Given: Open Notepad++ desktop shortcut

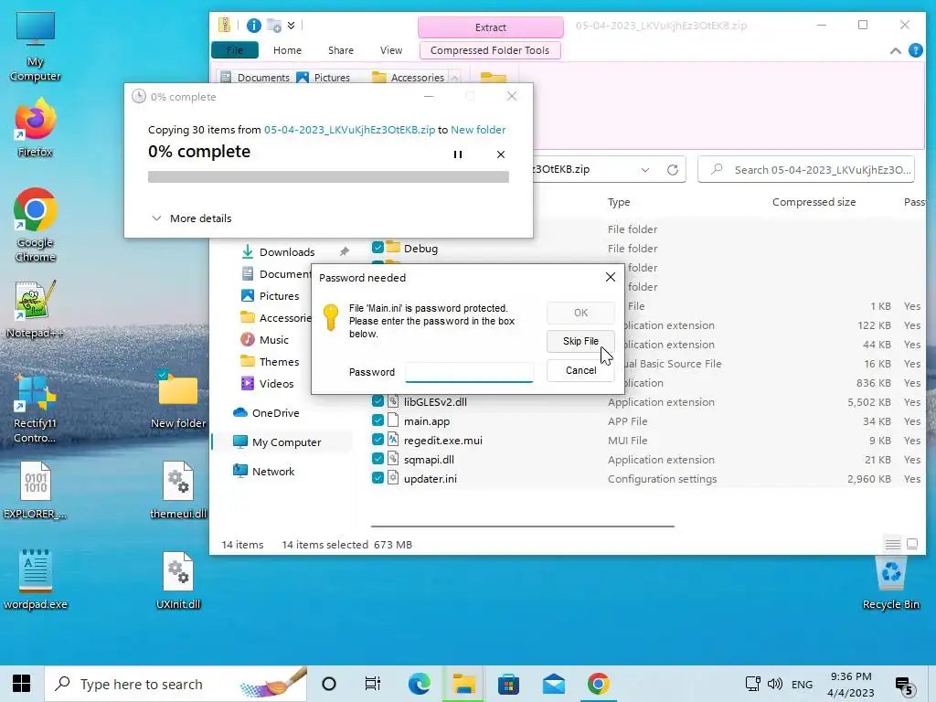Looking at the screenshot, I should (36, 309).
